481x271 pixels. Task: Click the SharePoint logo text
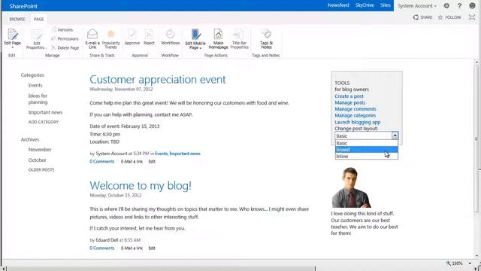(x=23, y=6)
